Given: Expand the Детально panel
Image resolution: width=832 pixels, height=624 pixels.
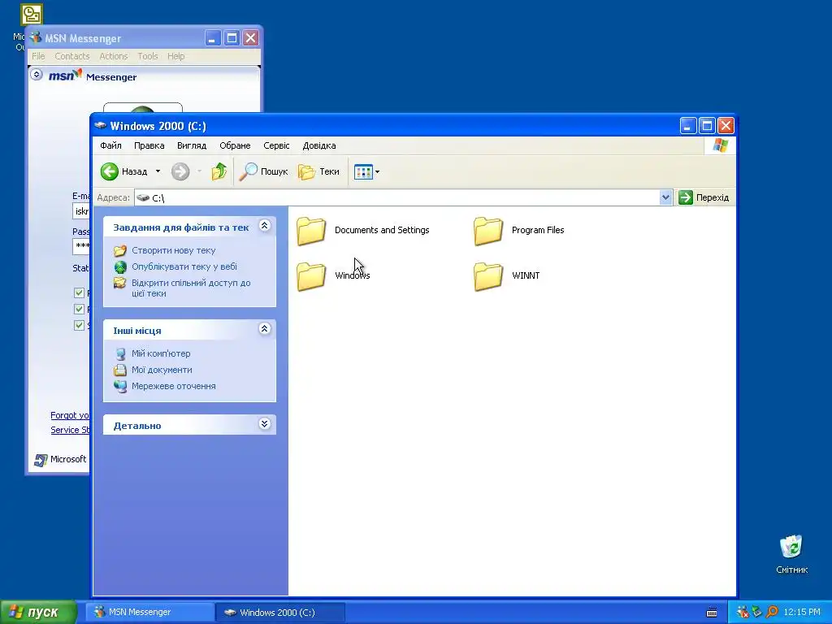Looking at the screenshot, I should coord(264,424).
